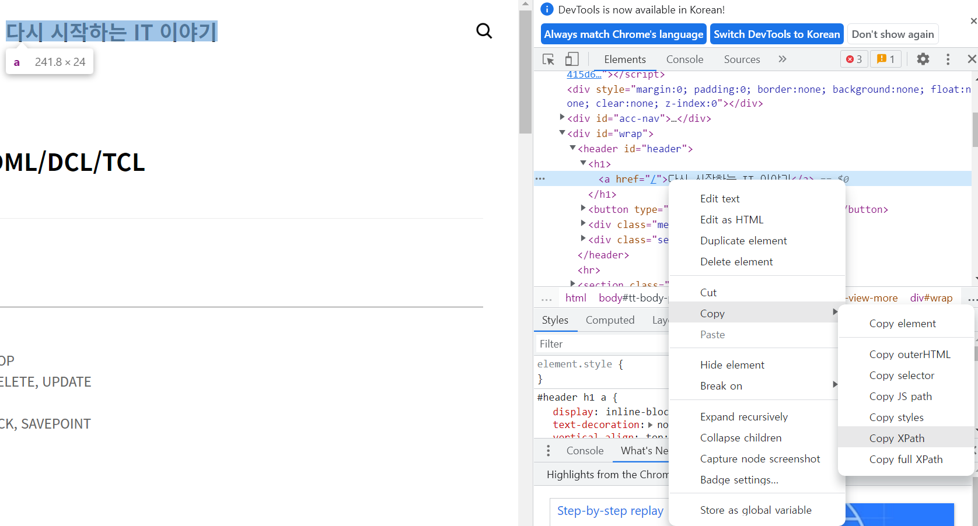Click the breadcrumb left ellipsis
The height and width of the screenshot is (526, 978).
point(547,299)
